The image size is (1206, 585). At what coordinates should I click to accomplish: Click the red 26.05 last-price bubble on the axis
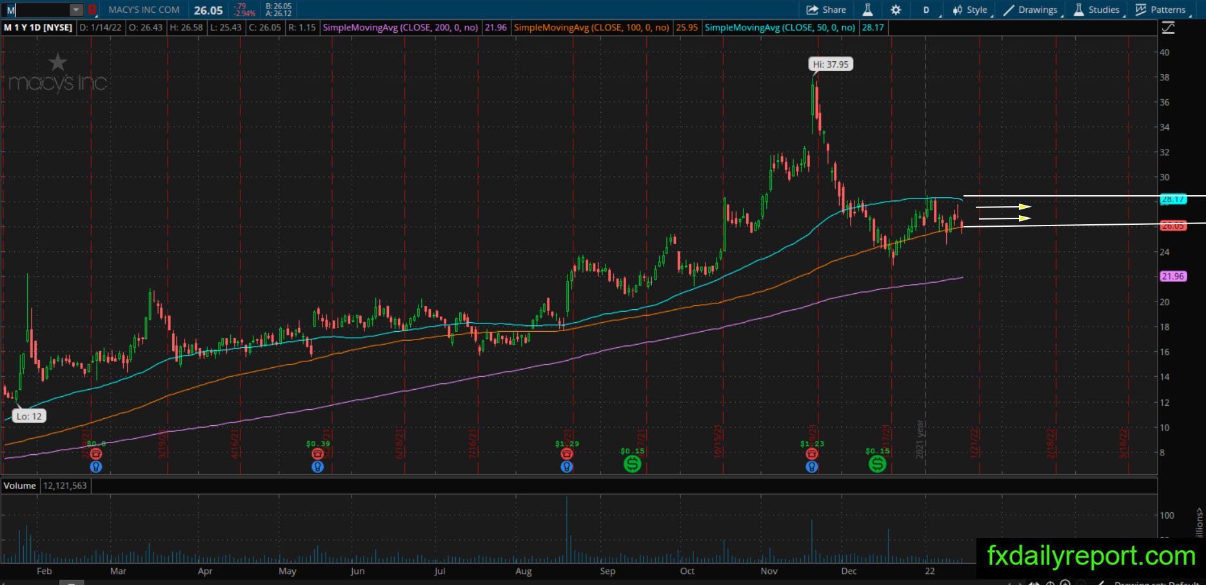[x=1172, y=226]
